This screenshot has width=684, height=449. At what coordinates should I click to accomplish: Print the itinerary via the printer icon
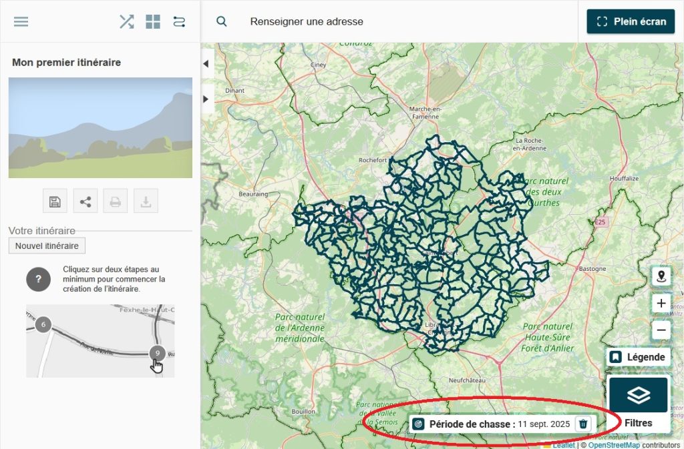116,201
